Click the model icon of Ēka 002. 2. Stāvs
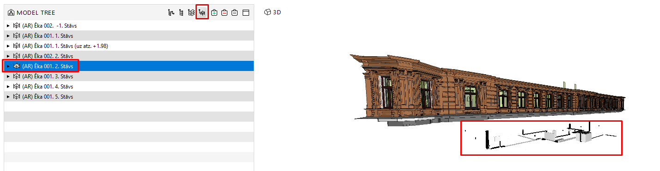Viewport: 660px width, 171px height. pyautogui.click(x=17, y=56)
